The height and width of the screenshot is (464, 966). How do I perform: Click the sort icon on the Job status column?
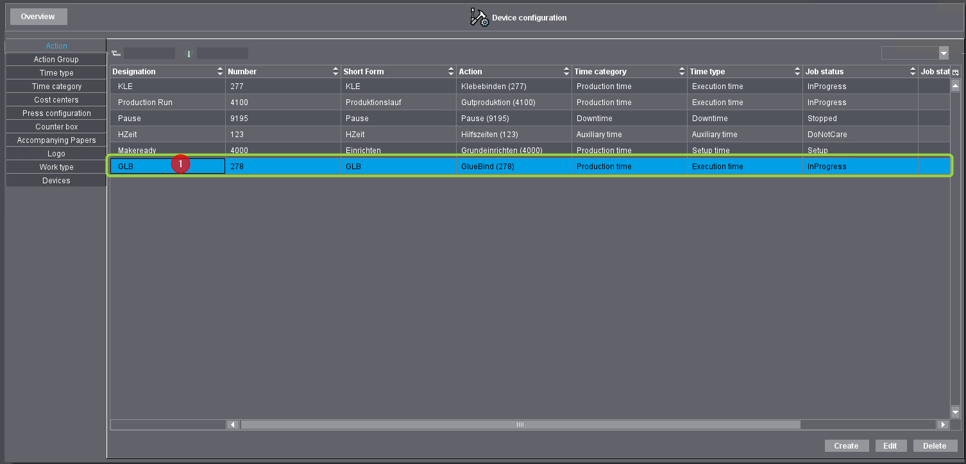913,71
